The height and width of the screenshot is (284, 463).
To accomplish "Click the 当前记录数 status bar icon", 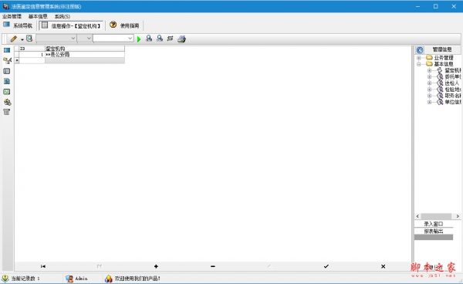I will pos(5,279).
